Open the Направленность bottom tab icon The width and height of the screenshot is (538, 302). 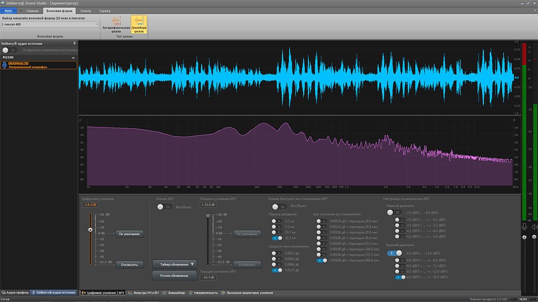pyautogui.click(x=192, y=294)
